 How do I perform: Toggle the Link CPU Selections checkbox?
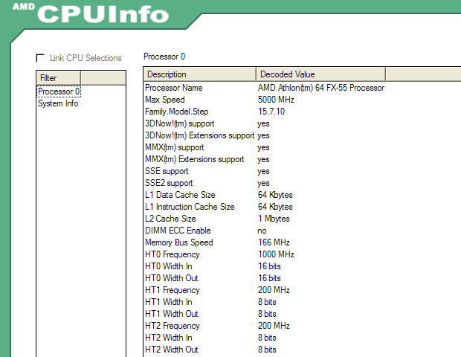(40, 58)
